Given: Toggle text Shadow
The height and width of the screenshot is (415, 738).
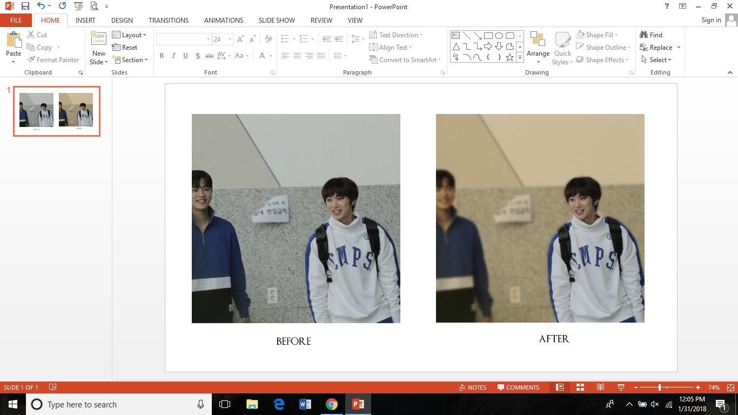Looking at the screenshot, I should pyautogui.click(x=198, y=56).
